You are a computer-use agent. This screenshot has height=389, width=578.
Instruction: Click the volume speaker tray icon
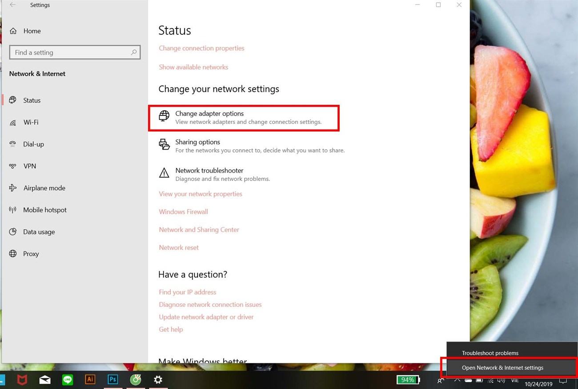pos(502,381)
